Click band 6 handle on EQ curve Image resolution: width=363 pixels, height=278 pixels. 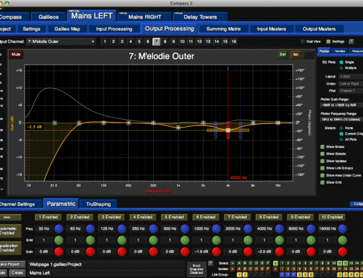[x=178, y=127]
